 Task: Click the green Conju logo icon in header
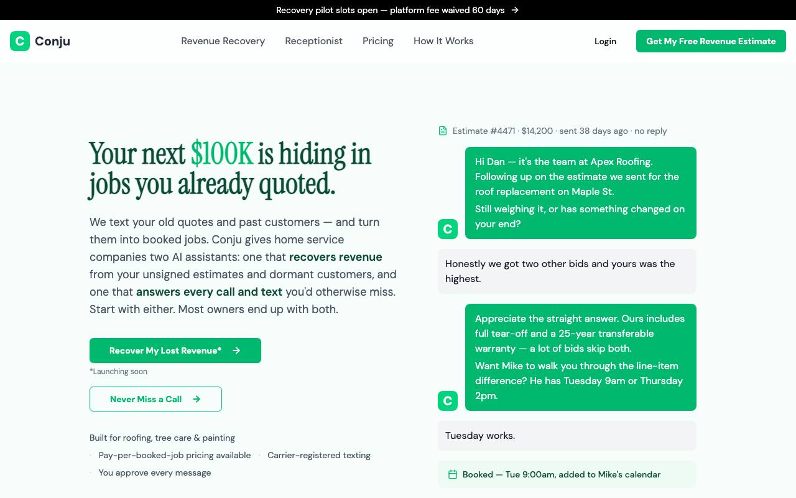(x=20, y=41)
